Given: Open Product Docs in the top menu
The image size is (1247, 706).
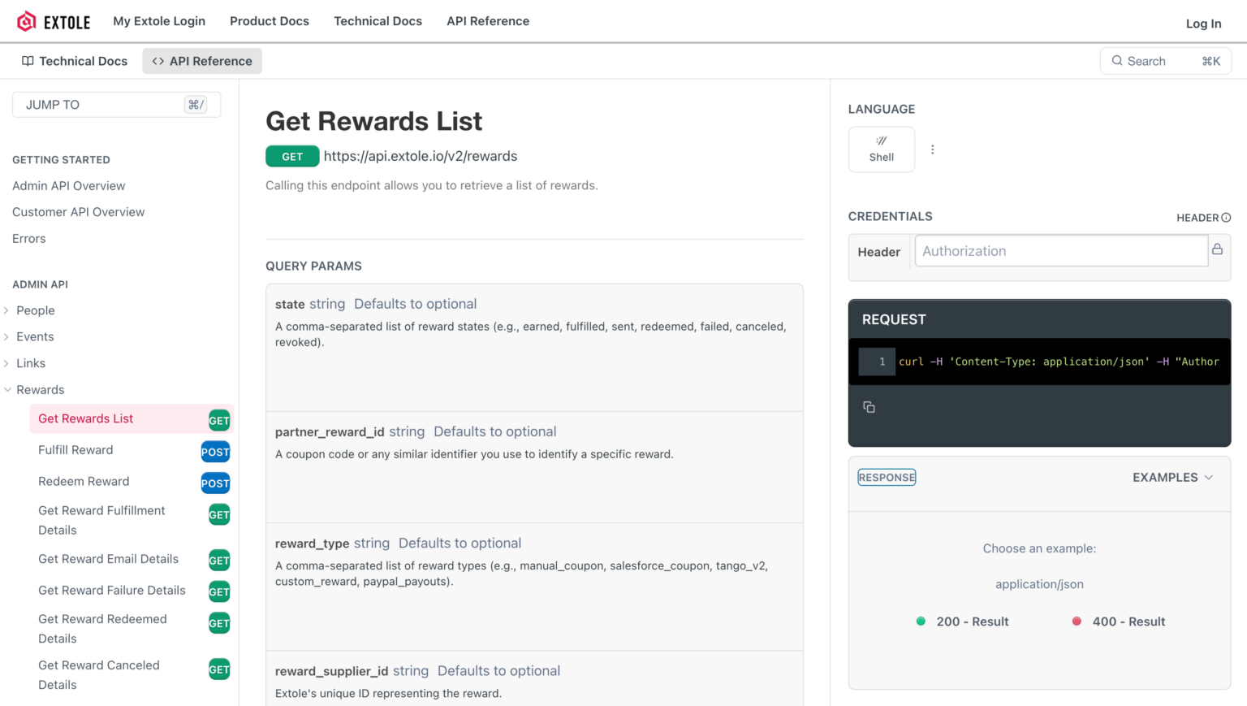Looking at the screenshot, I should [x=269, y=21].
